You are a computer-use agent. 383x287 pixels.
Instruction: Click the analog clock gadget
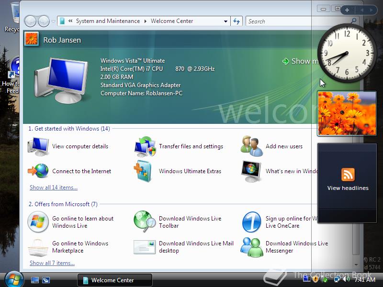[347, 53]
